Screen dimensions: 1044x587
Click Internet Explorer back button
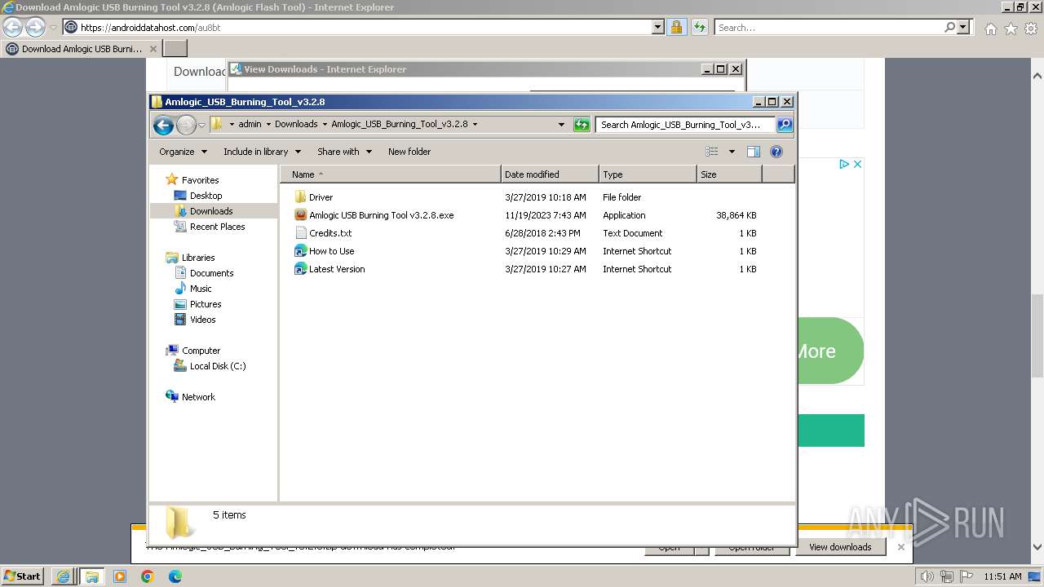pyautogui.click(x=12, y=28)
